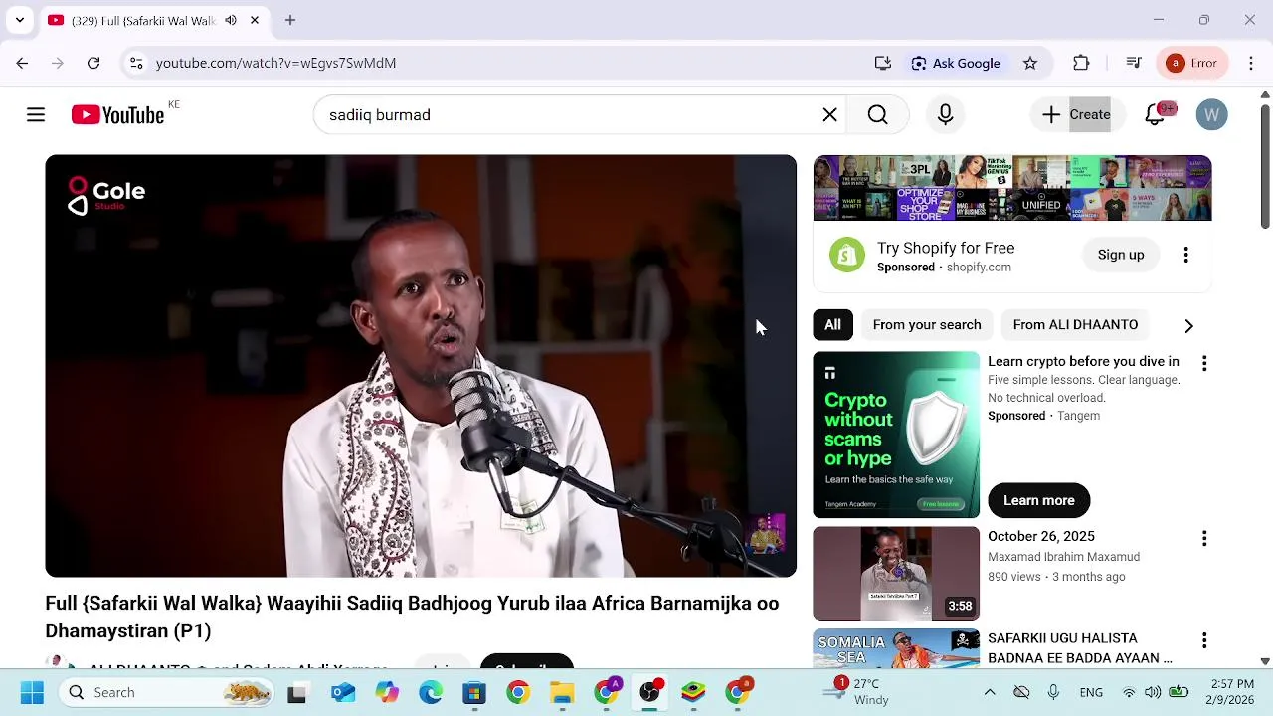Screen dimensions: 1273x716
Task: Open a new browser tab
Action: click(290, 20)
